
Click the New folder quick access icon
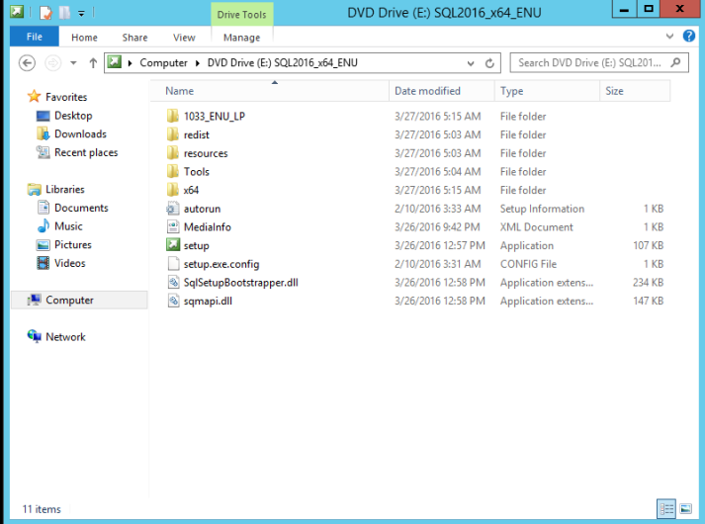(x=64, y=13)
